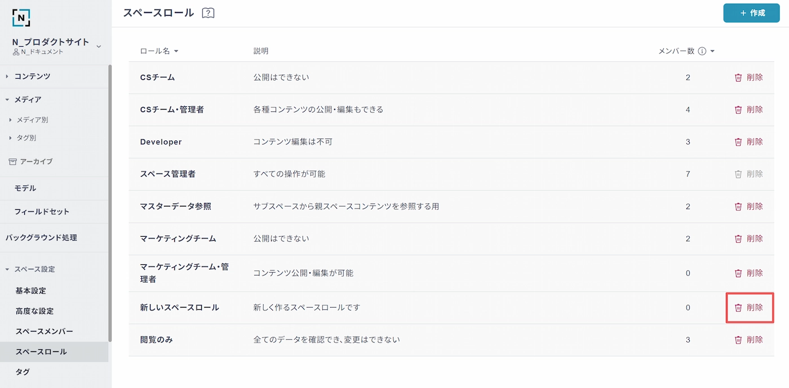Click description 全てのデータを確認でき、変更はできない
The image size is (789, 388).
tap(327, 340)
